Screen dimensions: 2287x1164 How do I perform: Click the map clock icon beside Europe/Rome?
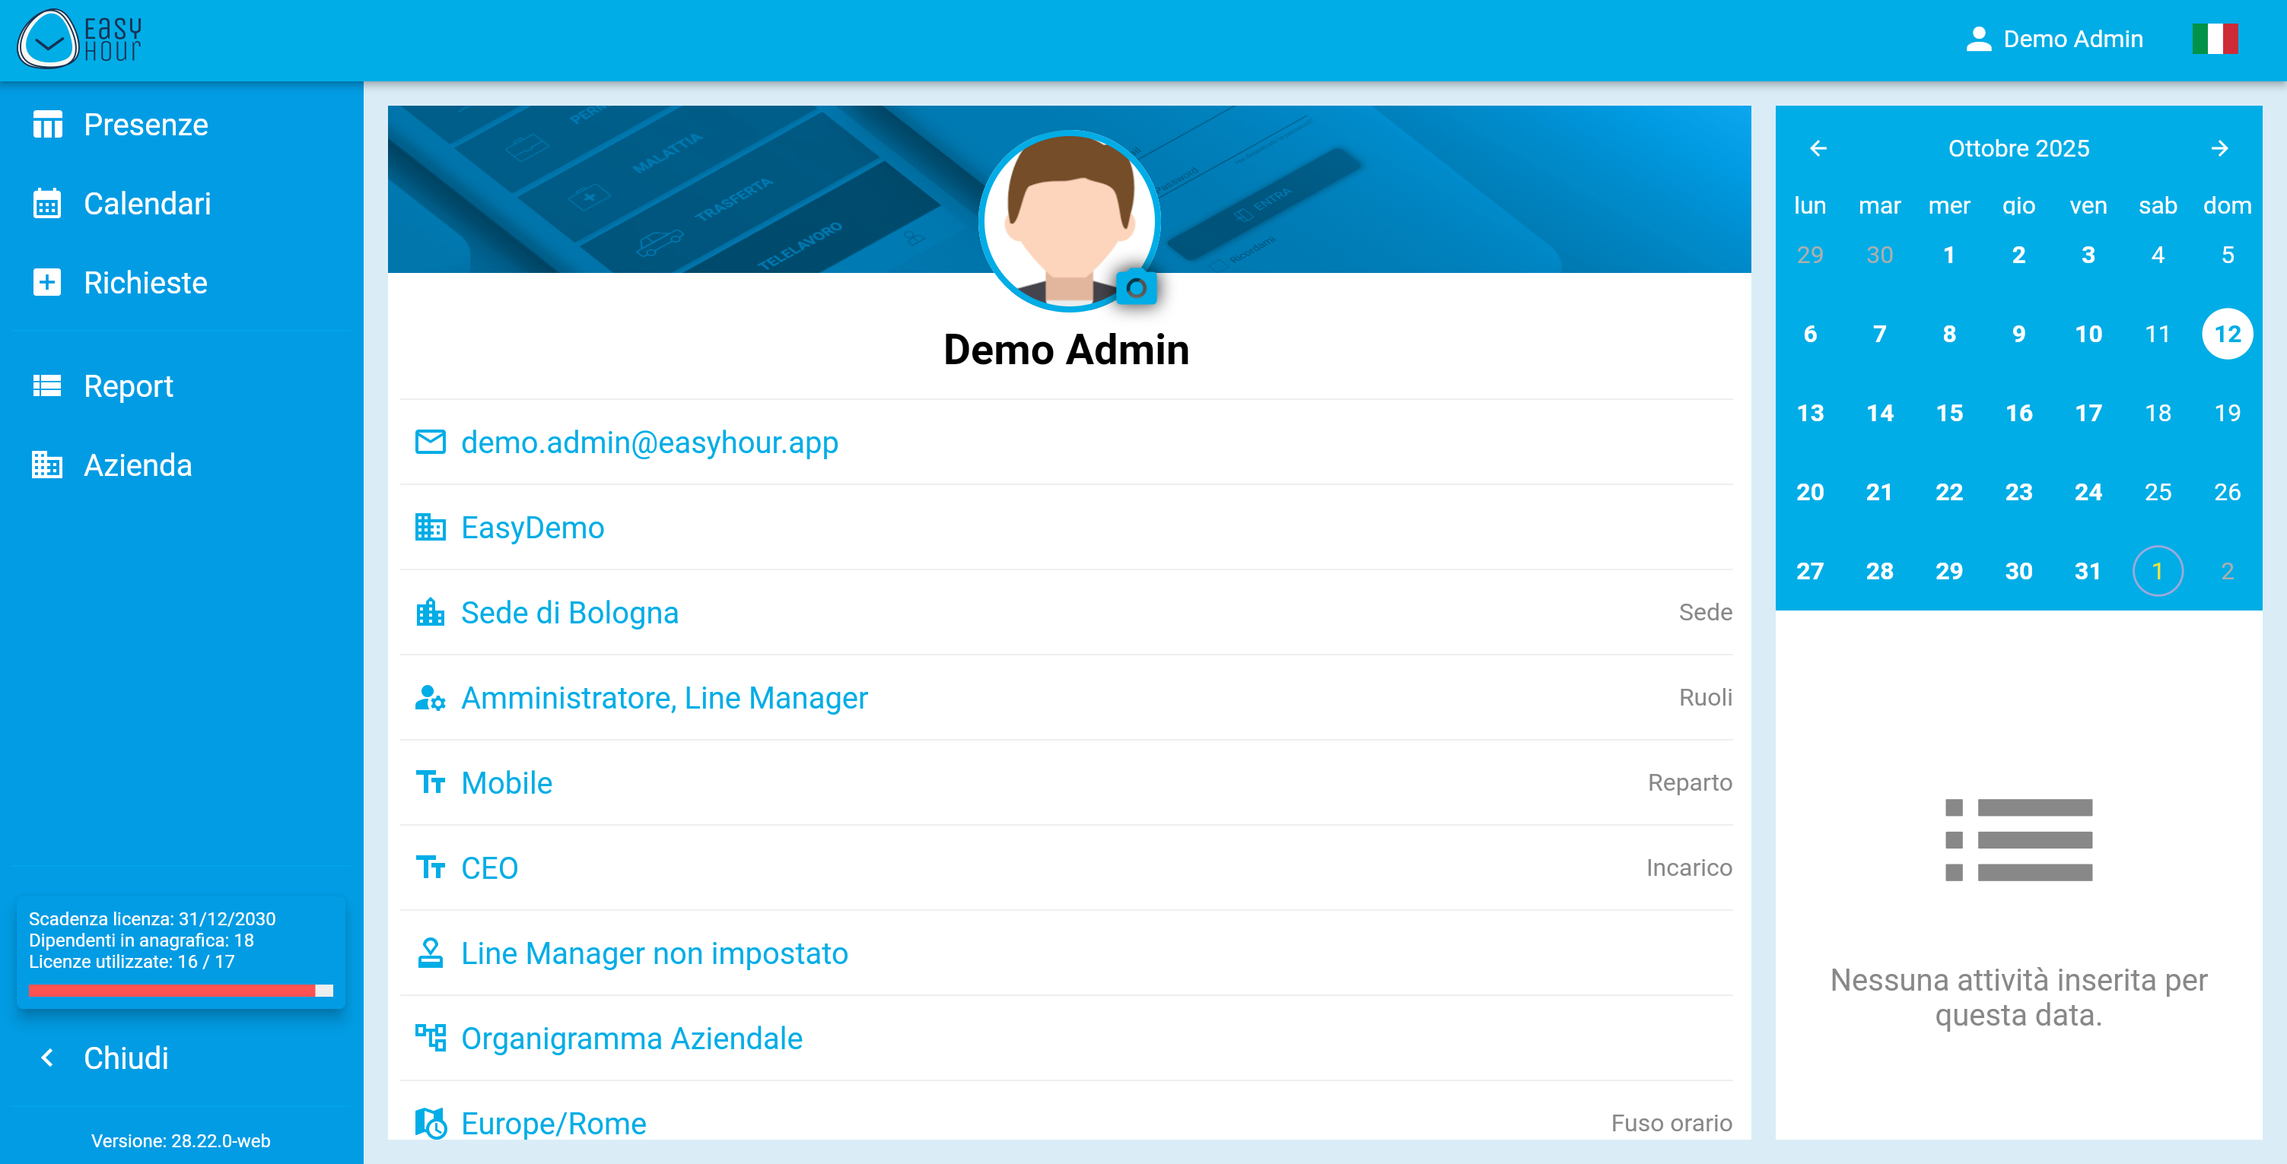click(431, 1122)
